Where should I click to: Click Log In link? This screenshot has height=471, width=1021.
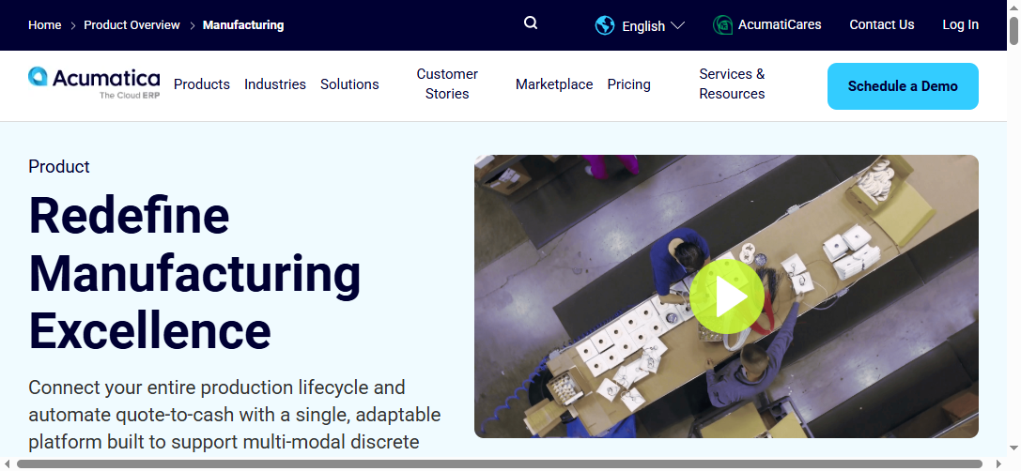point(961,24)
